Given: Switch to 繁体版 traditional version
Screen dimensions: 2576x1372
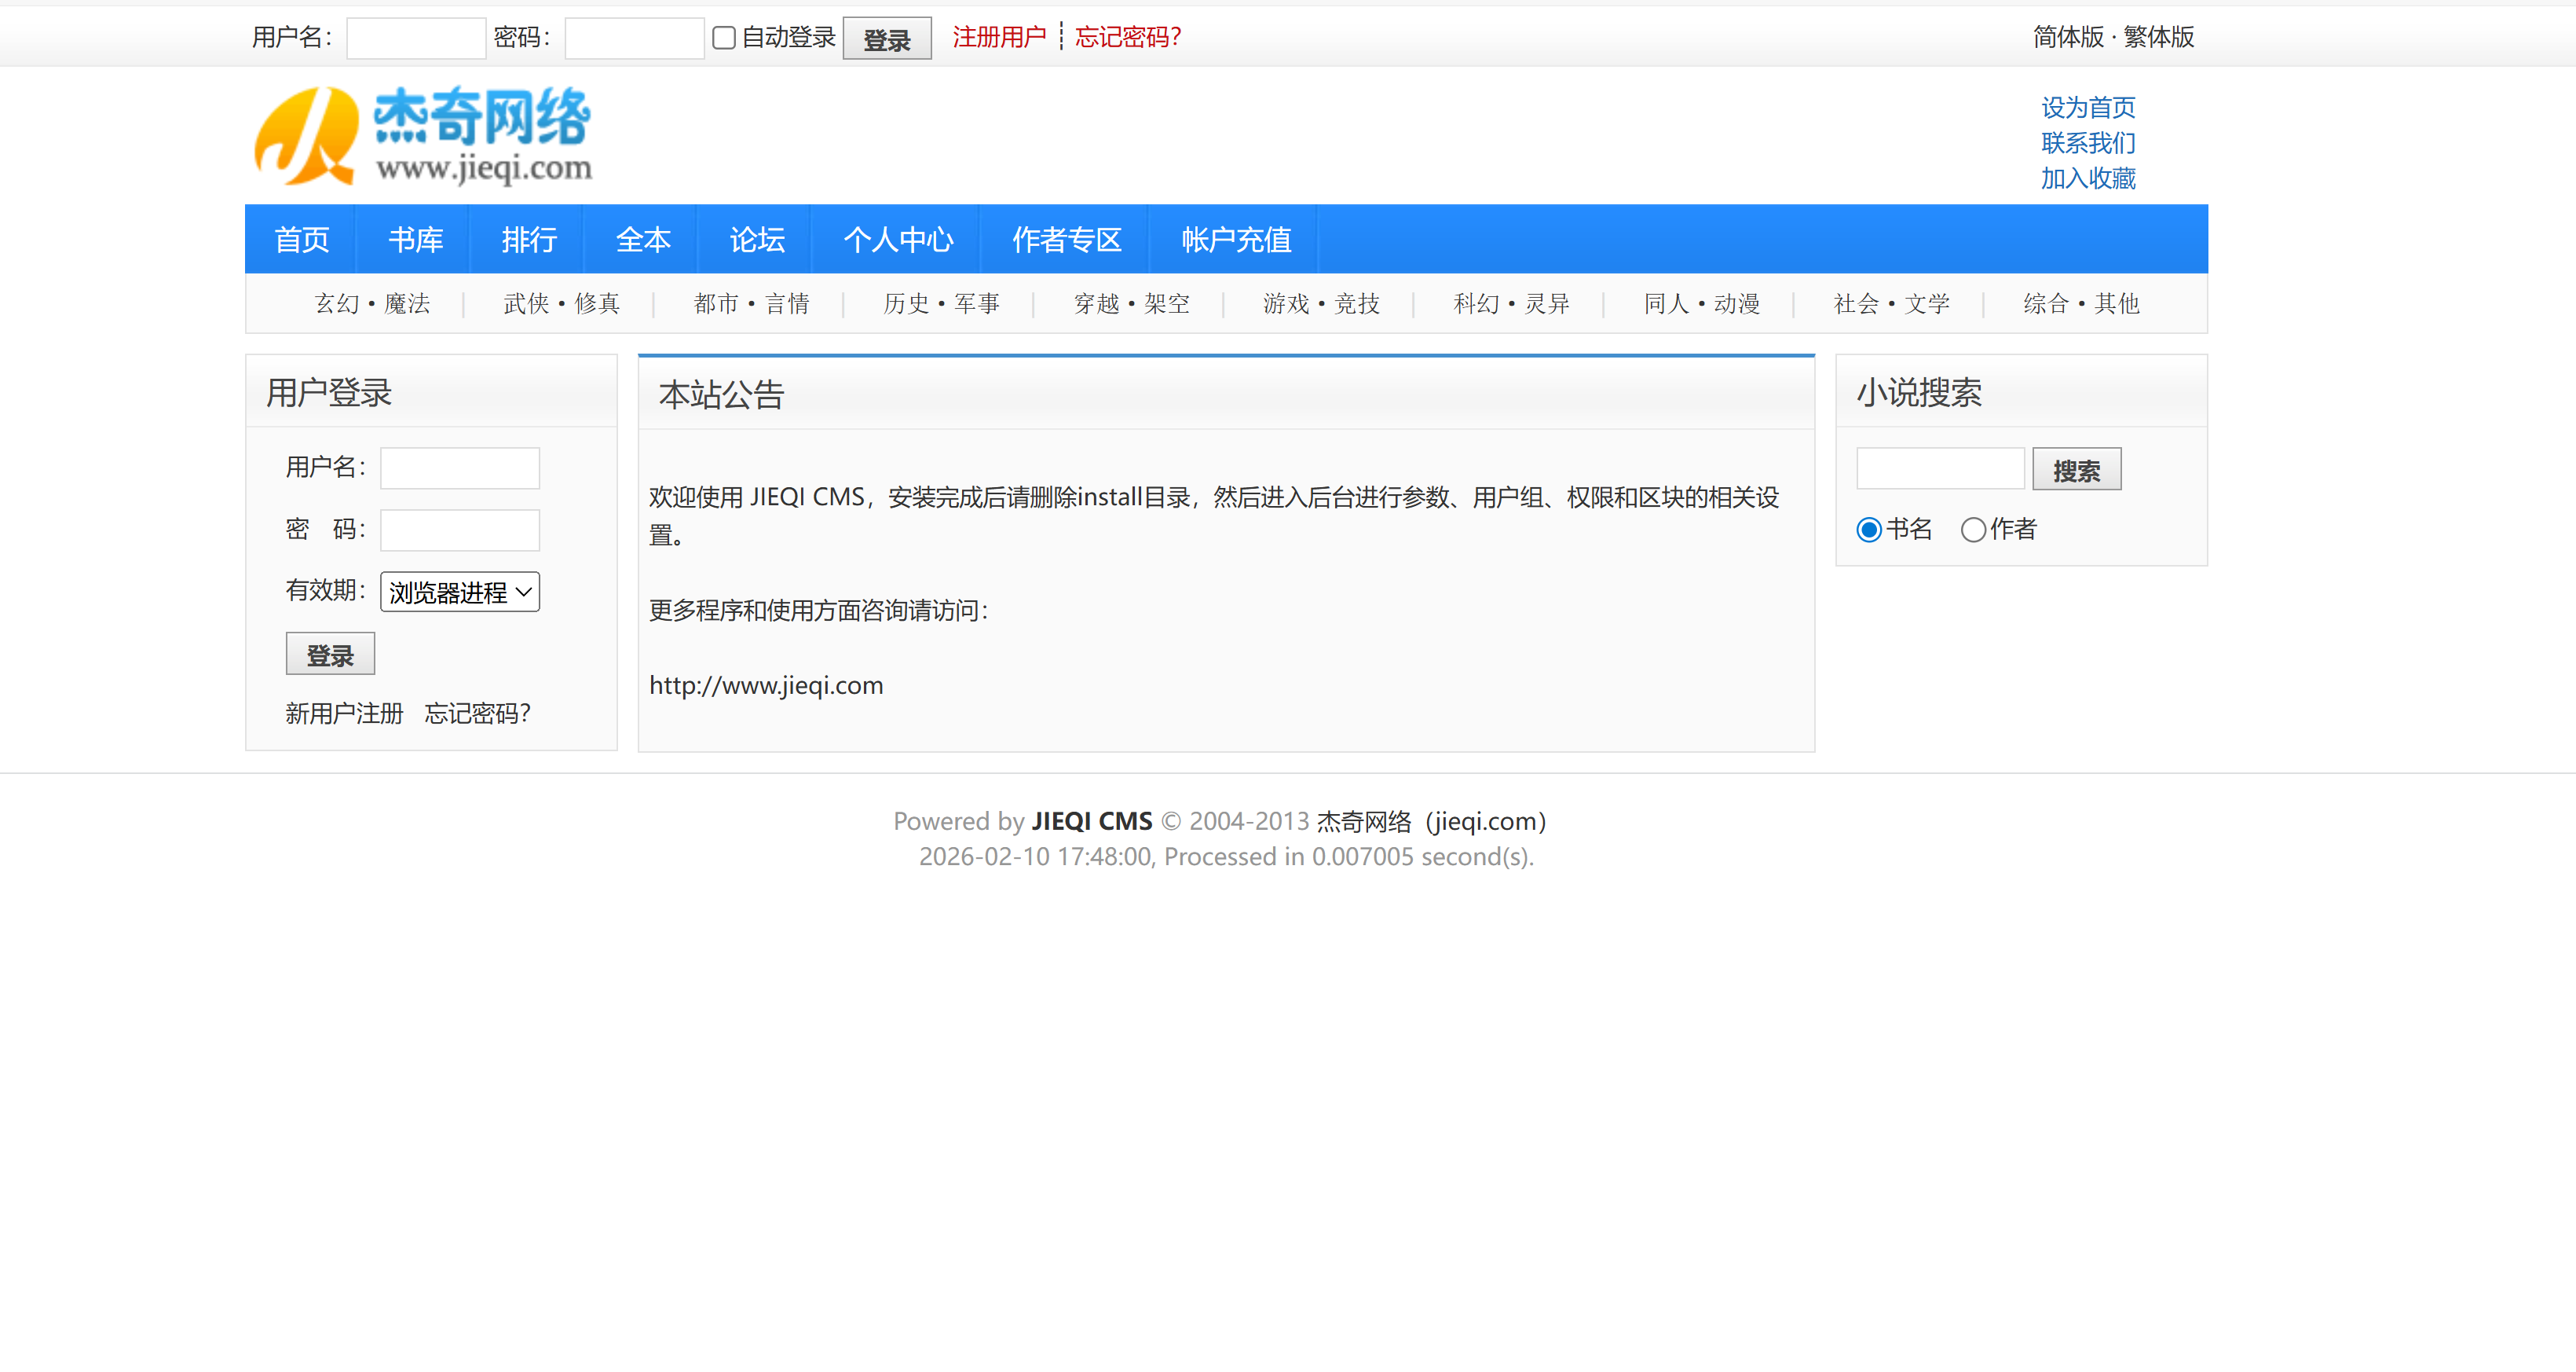Looking at the screenshot, I should coord(2158,38).
